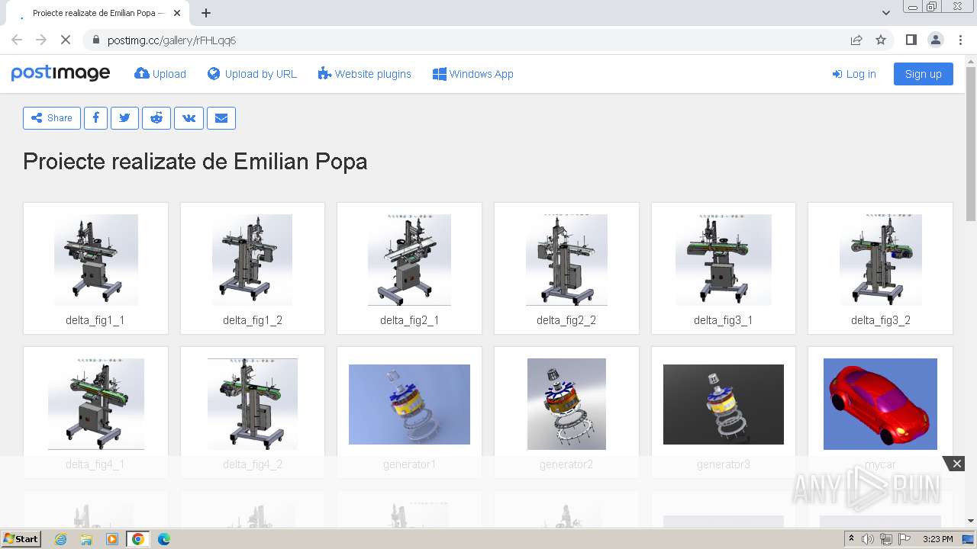977x549 pixels.
Task: Open Chrome three-dot menu
Action: click(960, 40)
